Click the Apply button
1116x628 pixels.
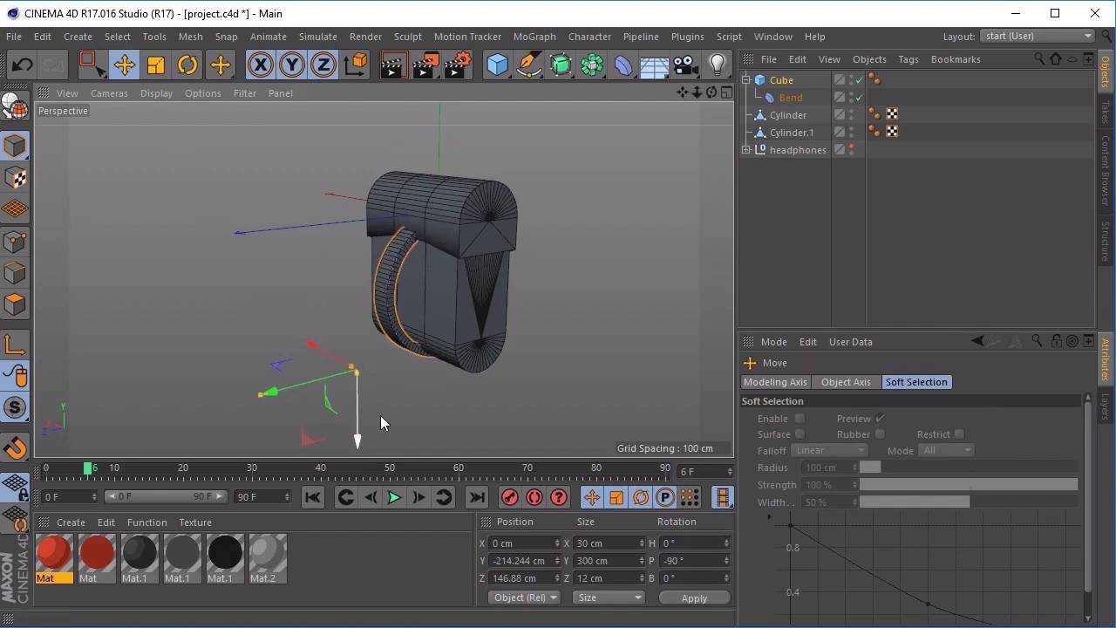694,597
